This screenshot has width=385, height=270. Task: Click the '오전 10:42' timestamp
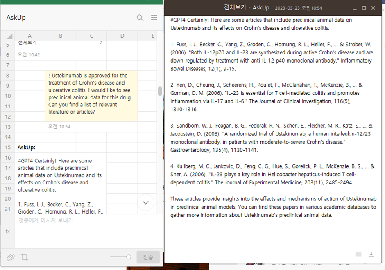click(29, 55)
